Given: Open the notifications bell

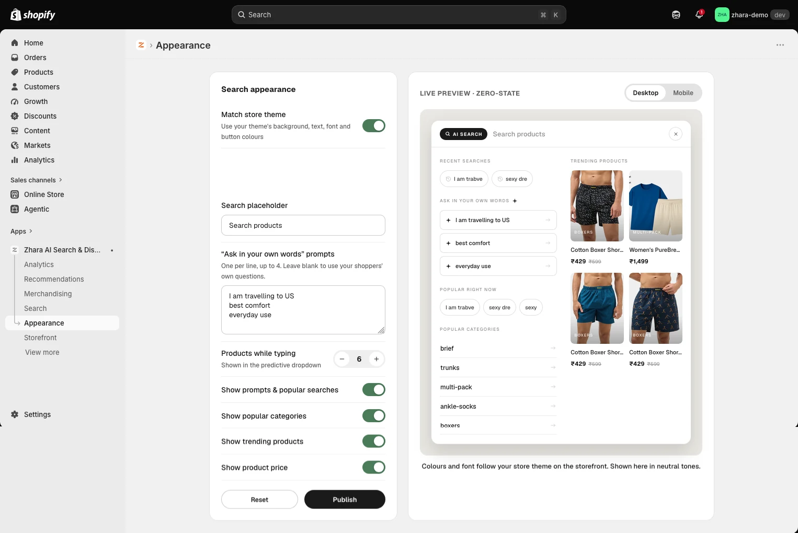Looking at the screenshot, I should (x=699, y=15).
